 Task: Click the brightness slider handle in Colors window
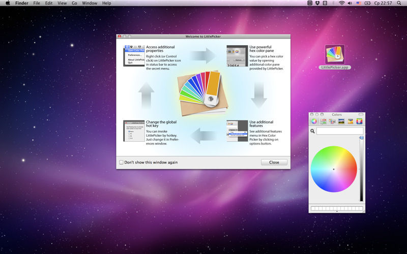click(361, 138)
